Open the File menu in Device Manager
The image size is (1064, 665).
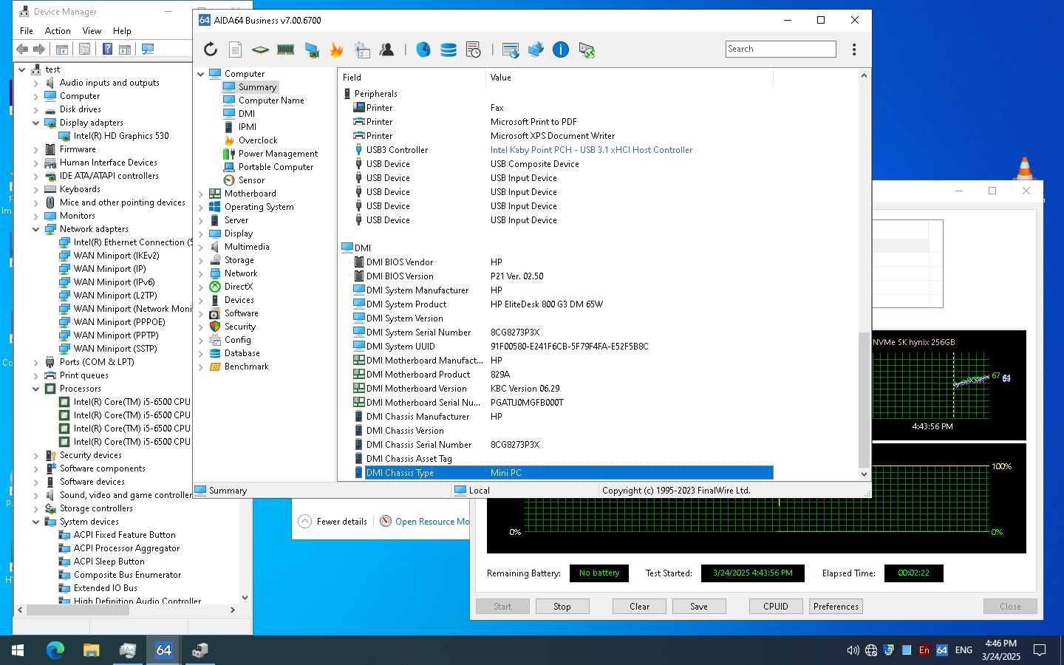[x=27, y=31]
